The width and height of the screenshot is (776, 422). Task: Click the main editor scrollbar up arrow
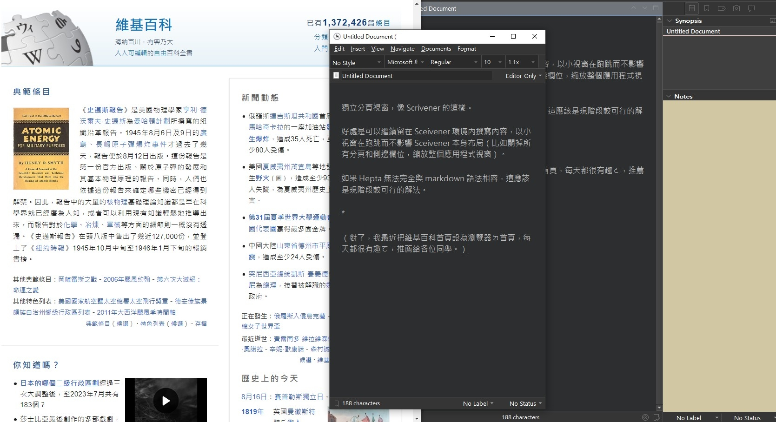(x=659, y=19)
